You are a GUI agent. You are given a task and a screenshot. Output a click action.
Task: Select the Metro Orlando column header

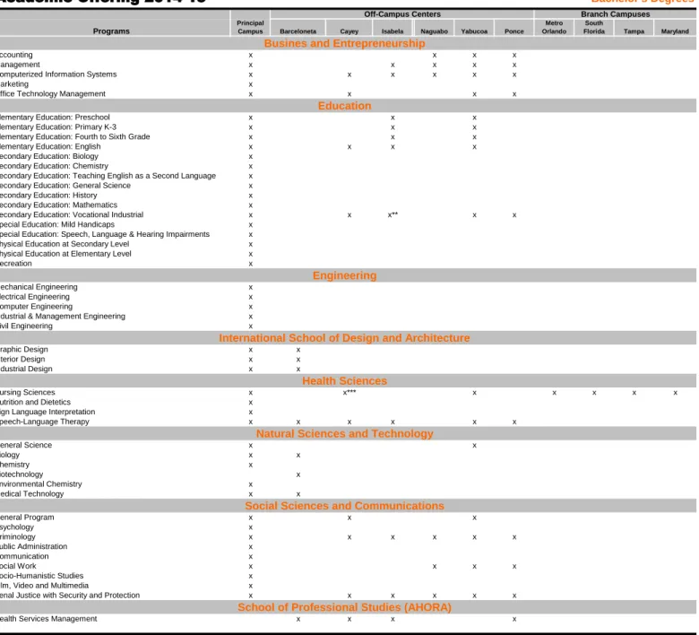(x=554, y=27)
